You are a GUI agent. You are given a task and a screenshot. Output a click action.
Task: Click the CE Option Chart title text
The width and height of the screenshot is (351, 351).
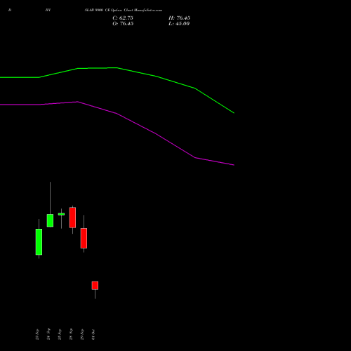click(124, 11)
